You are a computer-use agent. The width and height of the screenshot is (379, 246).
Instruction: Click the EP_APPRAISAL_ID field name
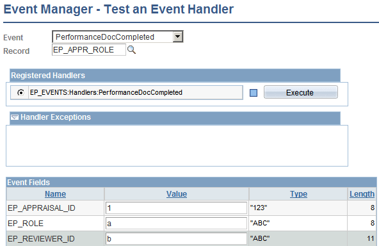(42, 208)
